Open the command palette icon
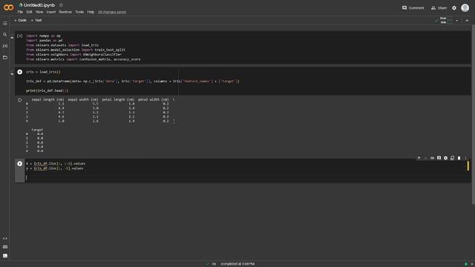Image resolution: width=475 pixels, height=267 pixels. (x=5, y=247)
